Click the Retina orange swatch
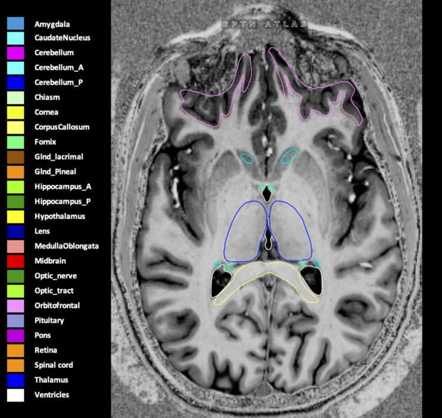The image size is (442, 418). point(15,351)
